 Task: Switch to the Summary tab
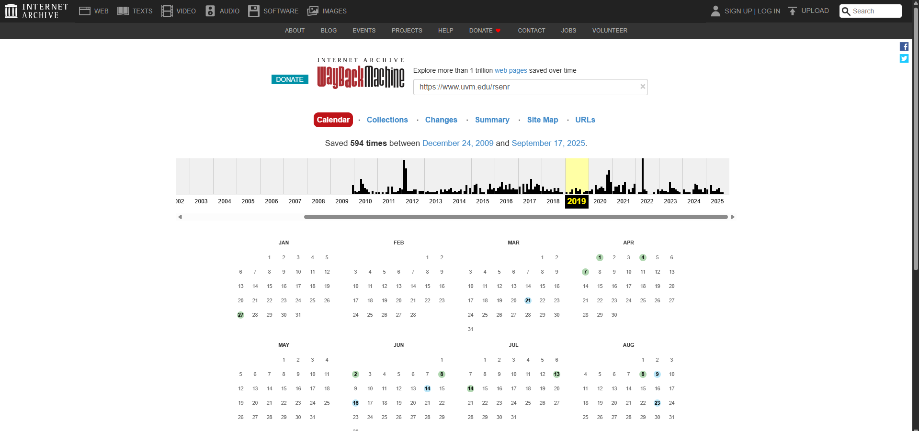click(492, 120)
